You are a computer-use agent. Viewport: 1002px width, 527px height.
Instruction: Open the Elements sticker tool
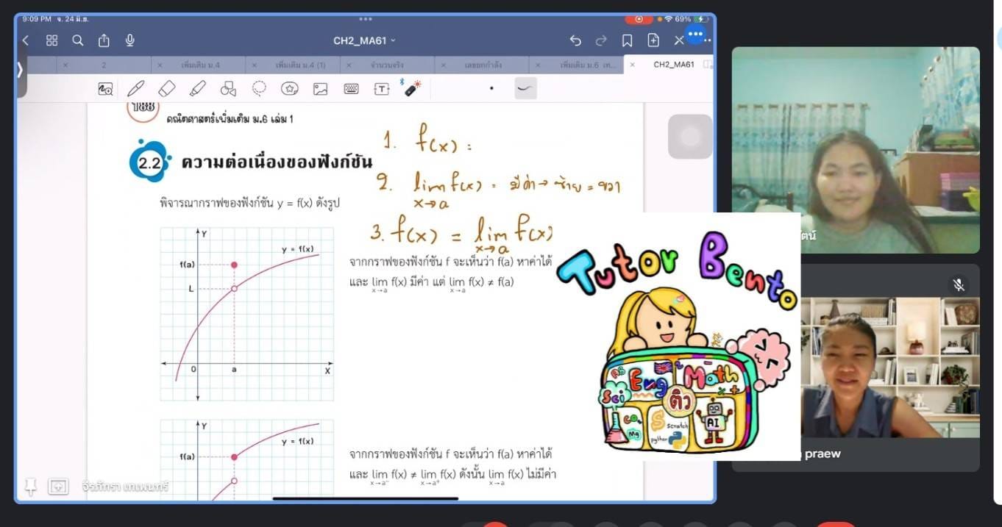pyautogui.click(x=290, y=89)
